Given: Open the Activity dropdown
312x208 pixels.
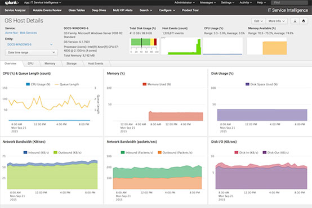Looking at the screenshot, I should pyautogui.click(x=246, y=3).
